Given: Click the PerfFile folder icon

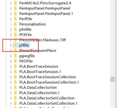Looking at the screenshot, I should click(x=15, y=19).
